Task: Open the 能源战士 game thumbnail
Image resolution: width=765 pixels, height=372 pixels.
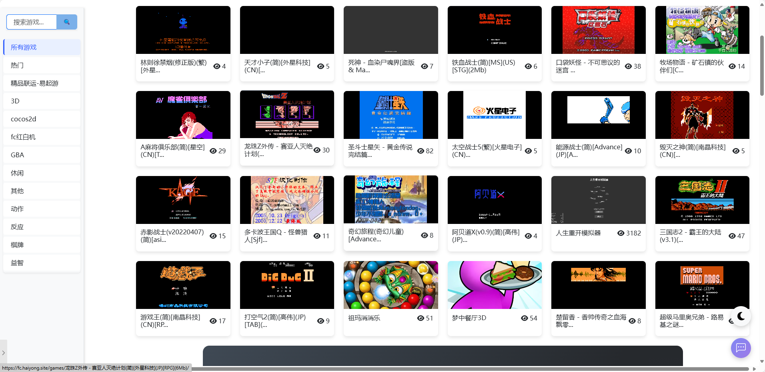Action: [599, 115]
